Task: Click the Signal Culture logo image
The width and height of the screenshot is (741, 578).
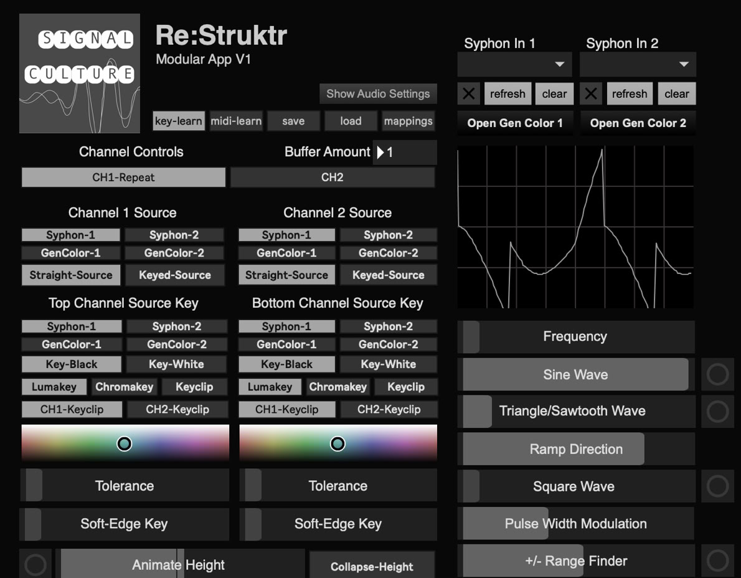Action: [80, 73]
